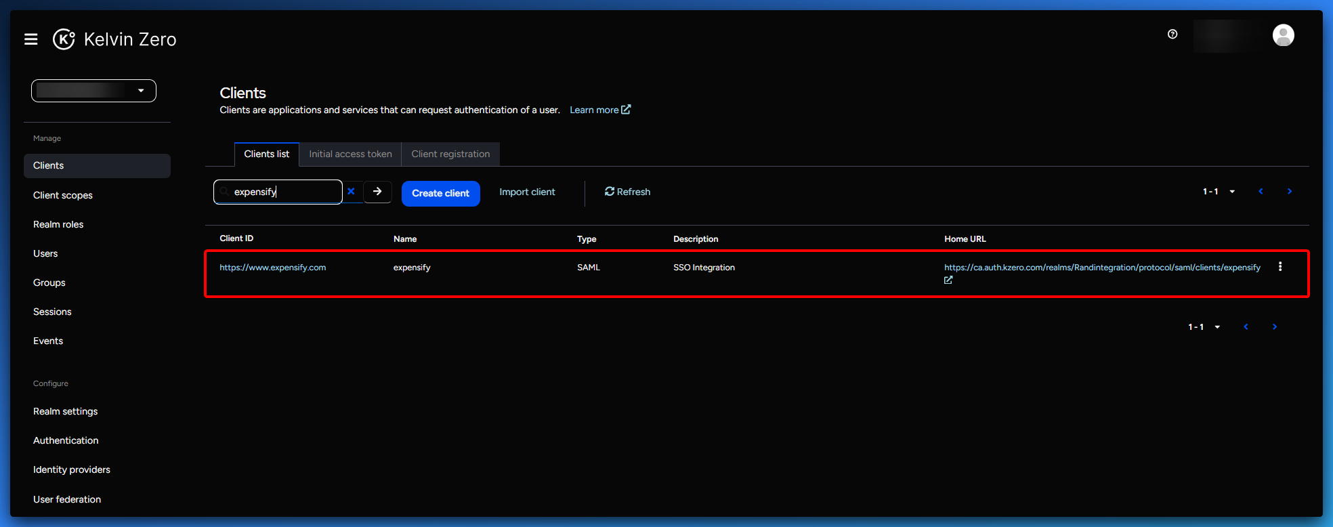This screenshot has width=1333, height=527.
Task: Expand bottom 1-1 per-page dropdown
Action: point(1204,326)
